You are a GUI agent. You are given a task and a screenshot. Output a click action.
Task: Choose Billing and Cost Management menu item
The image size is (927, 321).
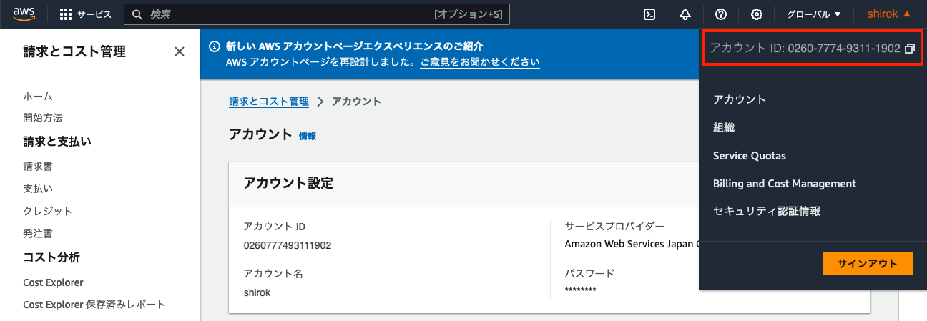click(x=784, y=184)
